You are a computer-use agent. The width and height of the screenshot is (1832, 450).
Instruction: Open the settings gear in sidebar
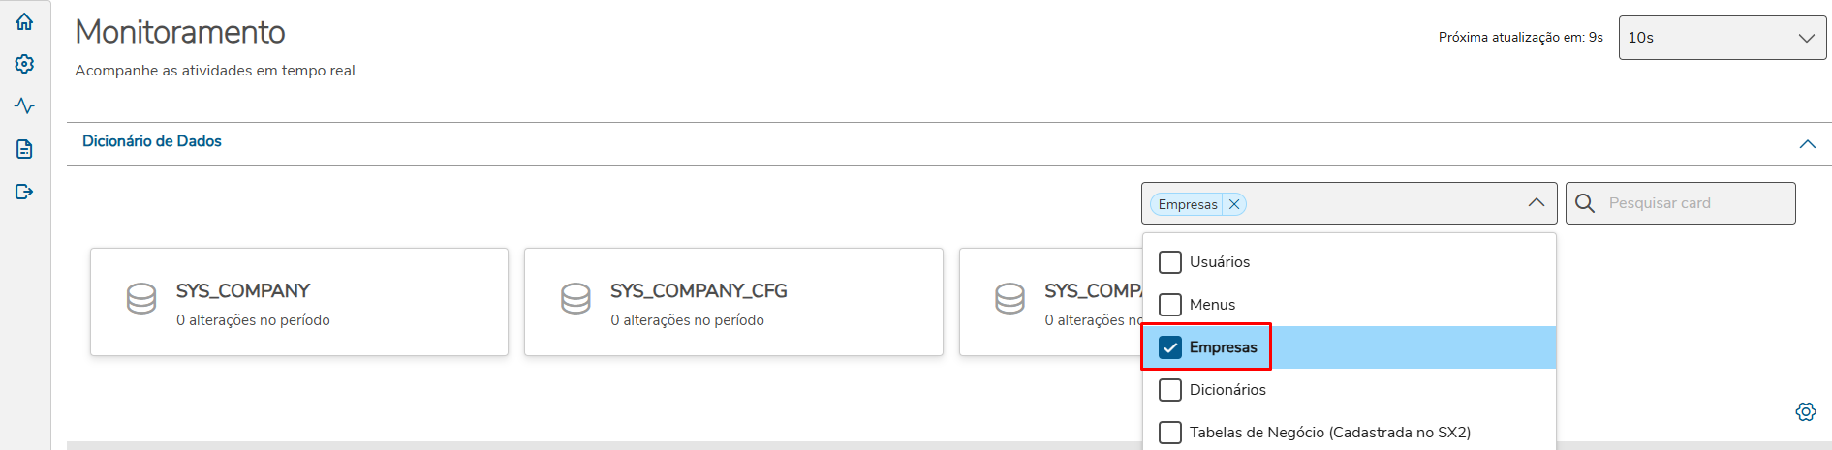click(x=24, y=64)
